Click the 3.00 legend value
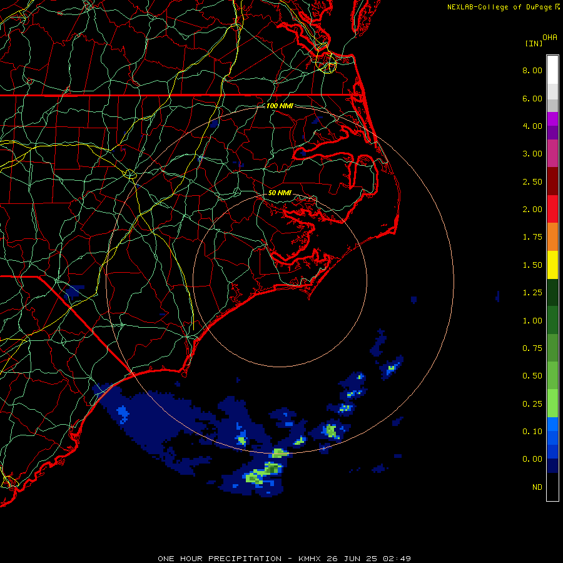 532,154
